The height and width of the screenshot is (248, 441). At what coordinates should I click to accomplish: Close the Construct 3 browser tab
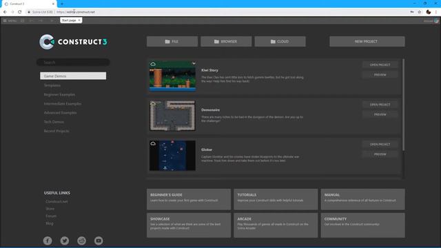click(53, 4)
